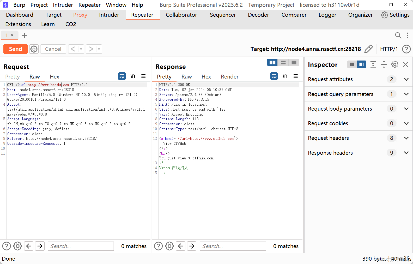413x264 pixels.
Task: Open the Window menu
Action: [x=116, y=5]
